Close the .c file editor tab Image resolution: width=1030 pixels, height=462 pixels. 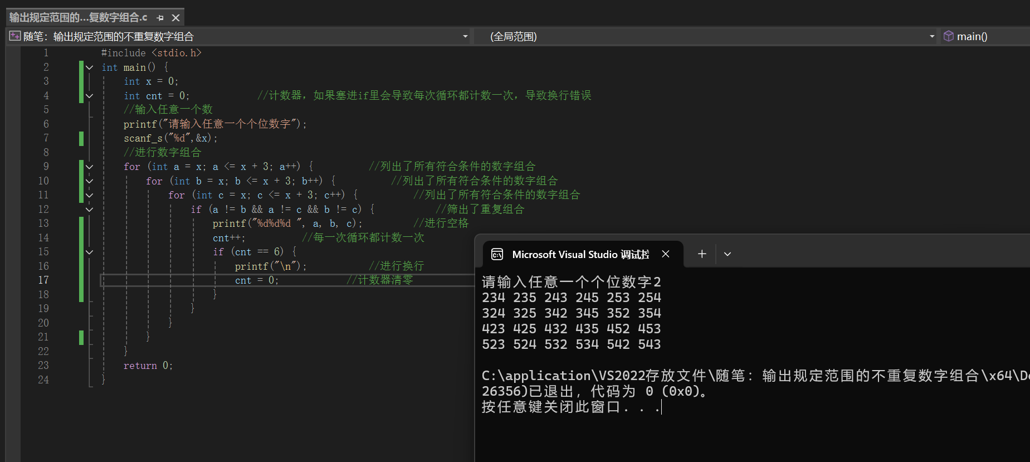pos(175,18)
